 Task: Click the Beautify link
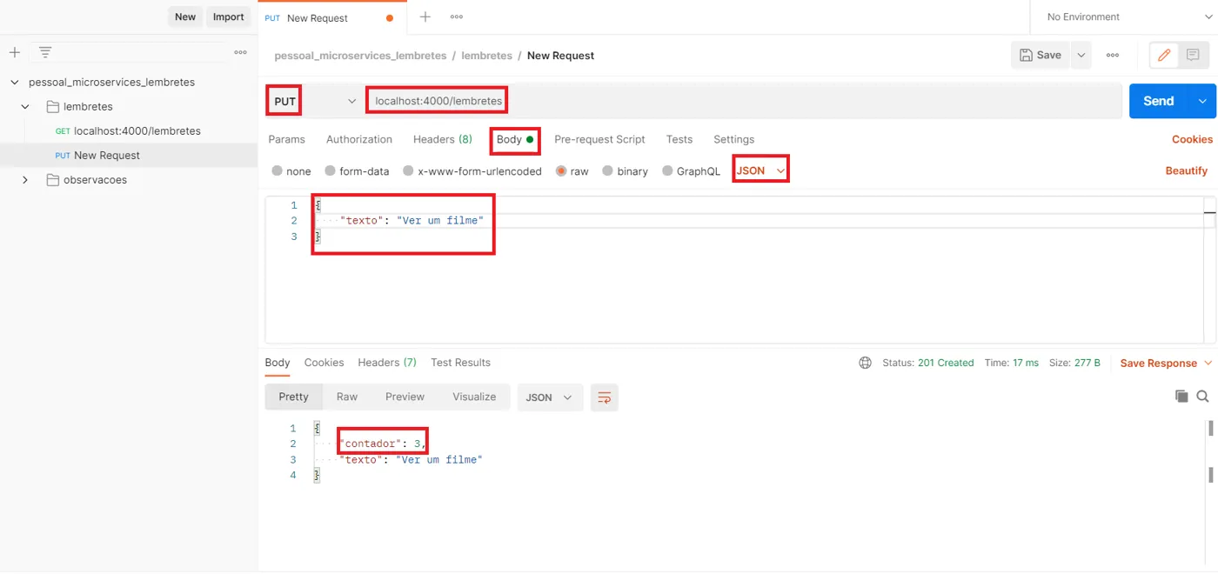(1187, 170)
